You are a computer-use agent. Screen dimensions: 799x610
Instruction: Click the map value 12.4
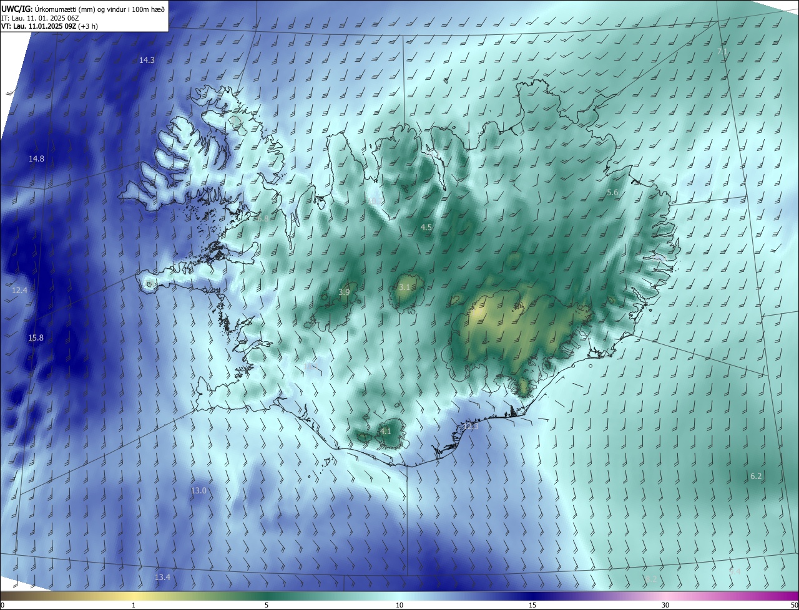click(19, 291)
